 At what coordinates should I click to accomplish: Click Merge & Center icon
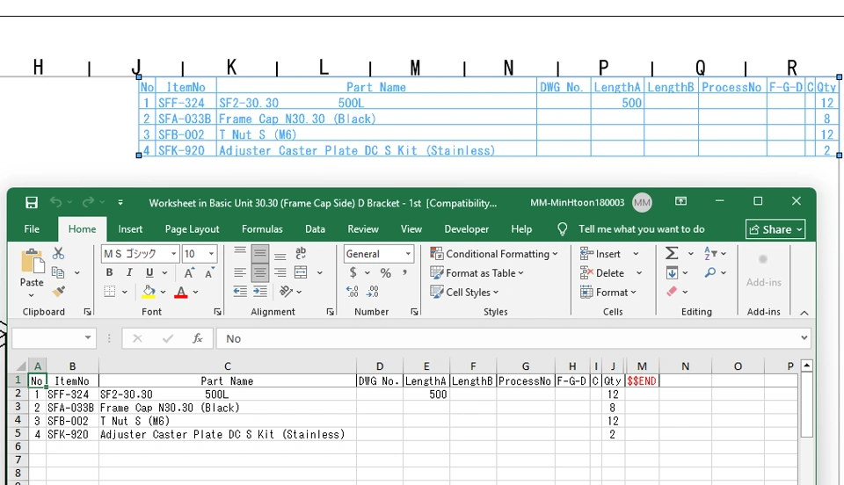(301, 272)
